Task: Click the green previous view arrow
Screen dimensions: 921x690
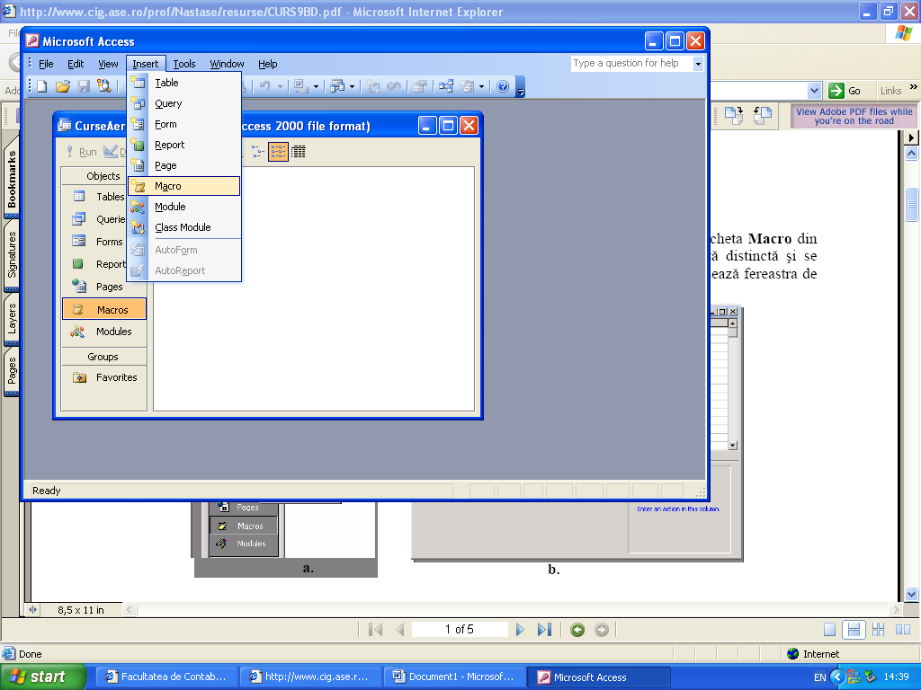Action: point(577,630)
